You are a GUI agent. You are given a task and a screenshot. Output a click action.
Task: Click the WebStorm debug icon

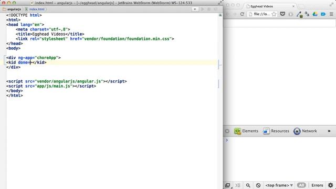[209, 9]
